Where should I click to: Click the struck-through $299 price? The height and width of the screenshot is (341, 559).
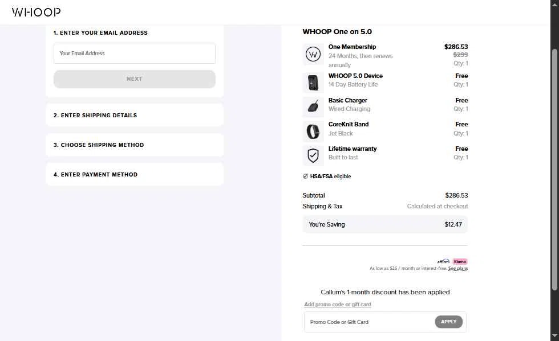tap(460, 55)
